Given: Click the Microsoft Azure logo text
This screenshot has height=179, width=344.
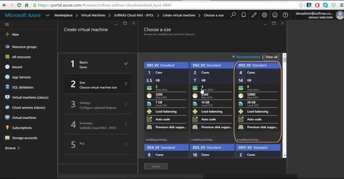Looking at the screenshot, I should coord(23,15).
